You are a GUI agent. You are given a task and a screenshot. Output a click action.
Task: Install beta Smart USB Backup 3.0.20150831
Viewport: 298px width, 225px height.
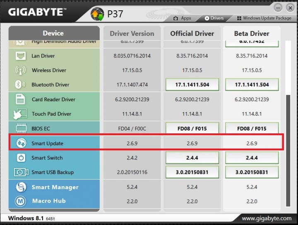pos(252,172)
